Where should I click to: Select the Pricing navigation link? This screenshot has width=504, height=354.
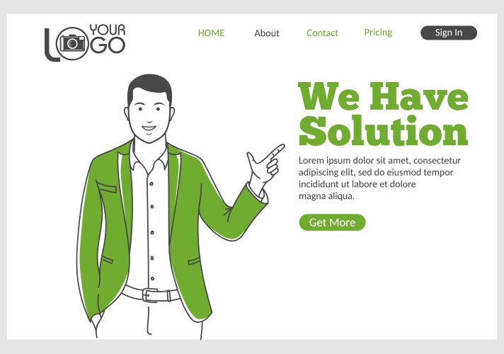pos(378,33)
